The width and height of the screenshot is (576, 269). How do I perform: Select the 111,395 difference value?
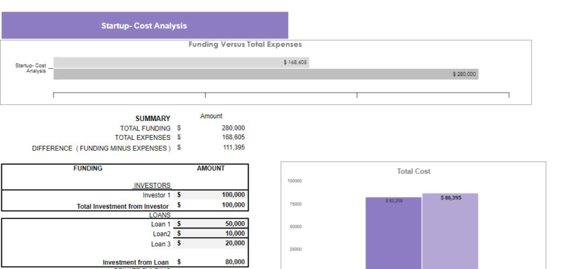tap(234, 147)
